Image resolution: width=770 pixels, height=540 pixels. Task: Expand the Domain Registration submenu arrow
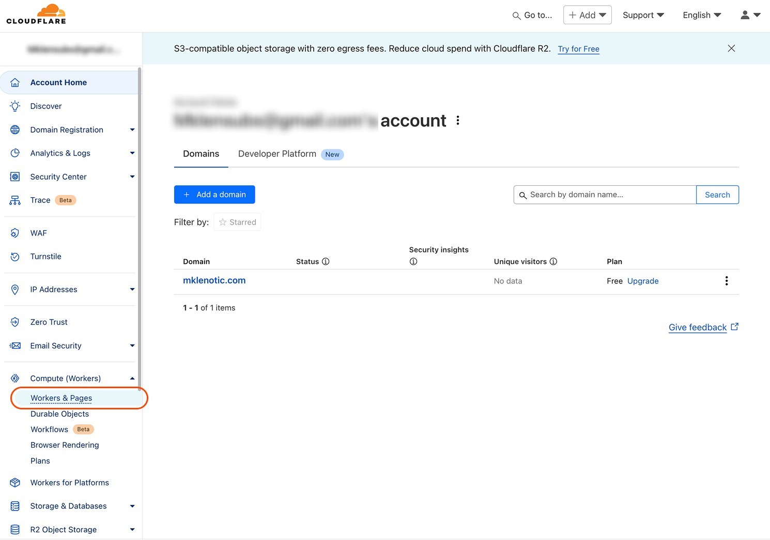(132, 130)
